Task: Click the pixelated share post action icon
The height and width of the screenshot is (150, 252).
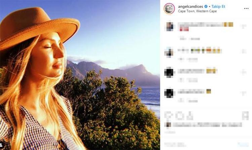Action: click(x=190, y=116)
